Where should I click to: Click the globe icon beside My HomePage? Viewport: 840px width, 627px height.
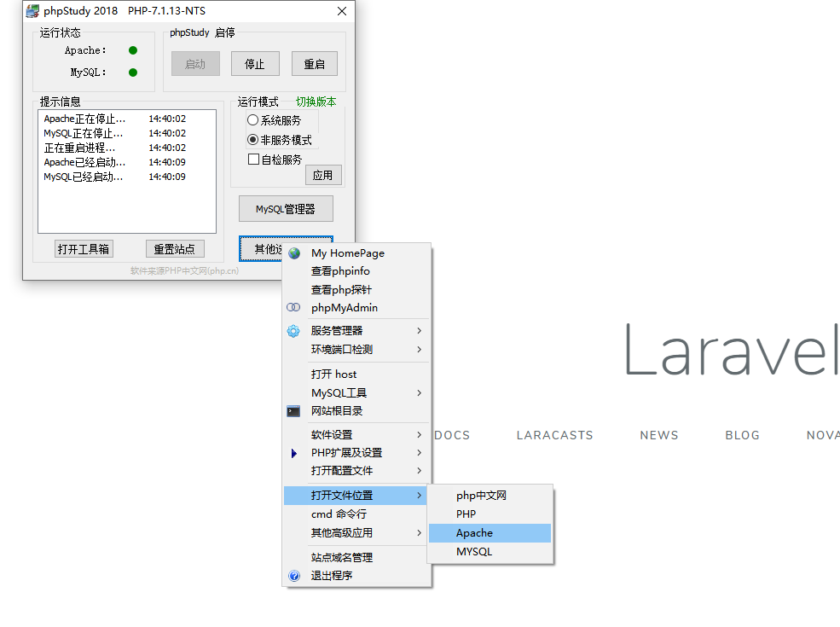pyautogui.click(x=294, y=253)
